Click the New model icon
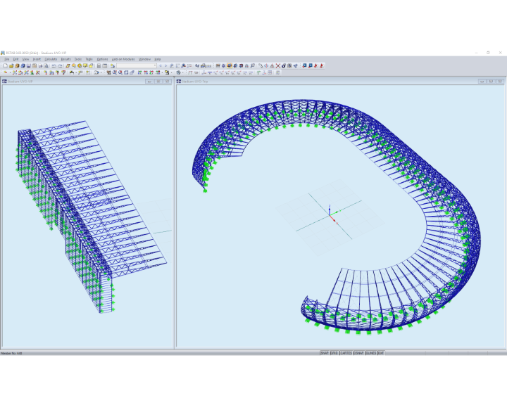The image size is (507, 405). pyautogui.click(x=6, y=65)
